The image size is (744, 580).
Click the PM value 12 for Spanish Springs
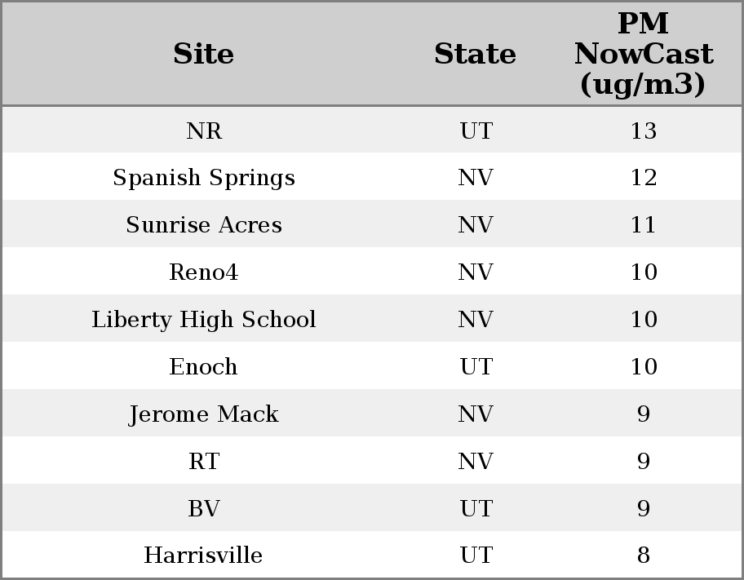coord(643,178)
